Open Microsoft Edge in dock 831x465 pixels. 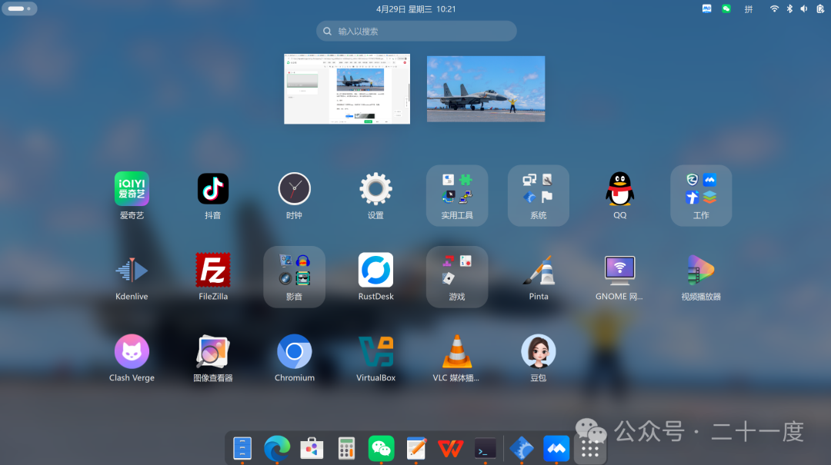pyautogui.click(x=277, y=449)
